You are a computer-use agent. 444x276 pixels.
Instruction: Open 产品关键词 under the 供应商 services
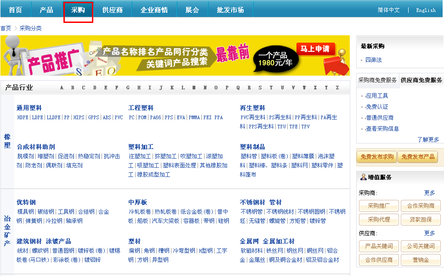(378, 246)
